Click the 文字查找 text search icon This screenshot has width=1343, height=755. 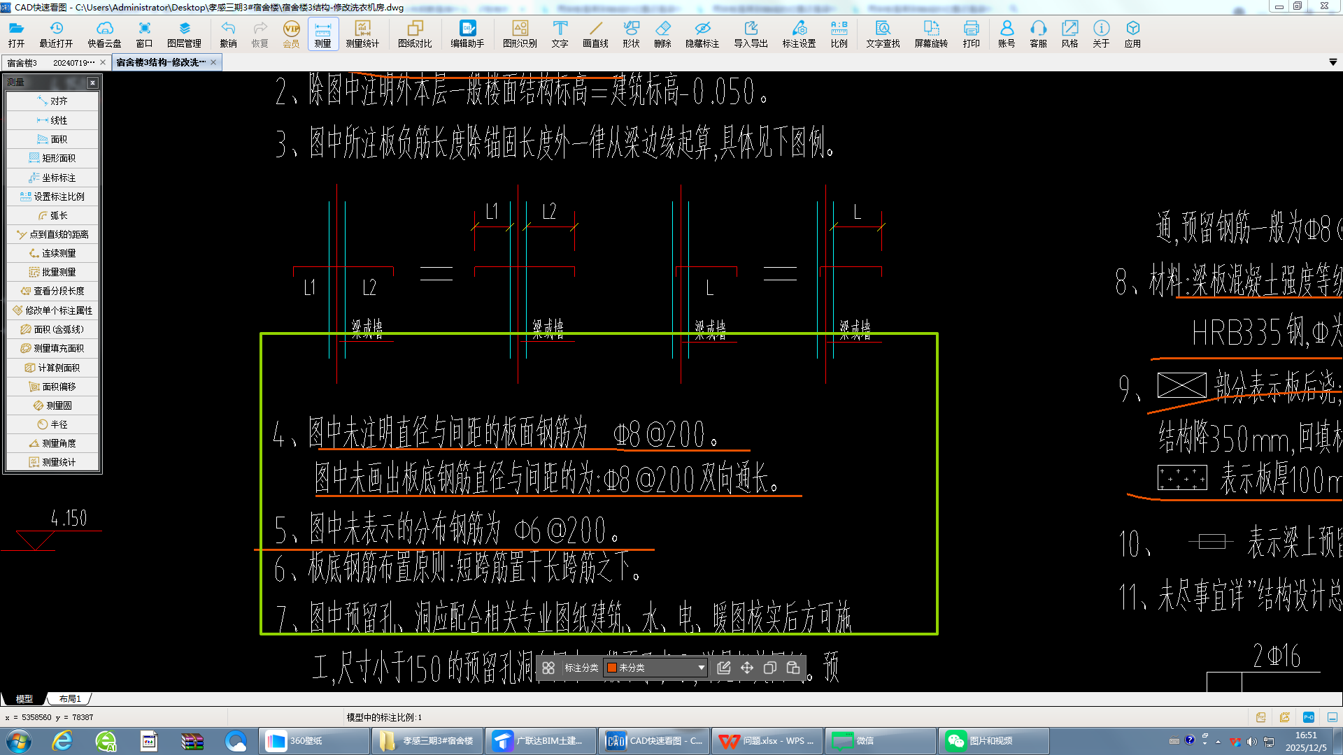(x=883, y=34)
